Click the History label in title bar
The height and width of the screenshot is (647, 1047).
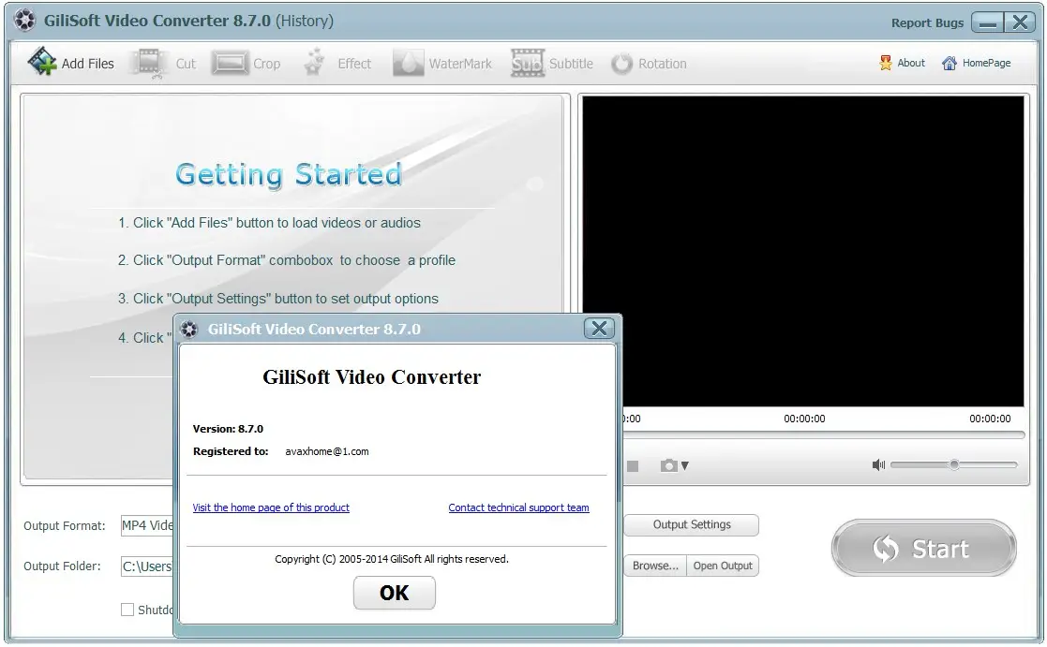point(306,21)
